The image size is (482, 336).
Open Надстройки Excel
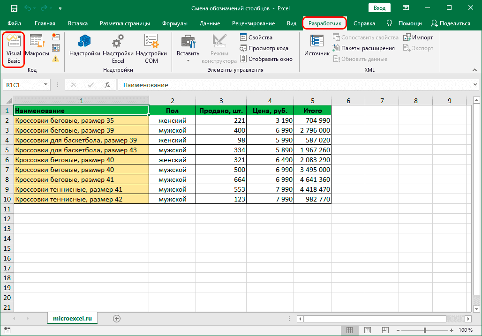pos(118,49)
